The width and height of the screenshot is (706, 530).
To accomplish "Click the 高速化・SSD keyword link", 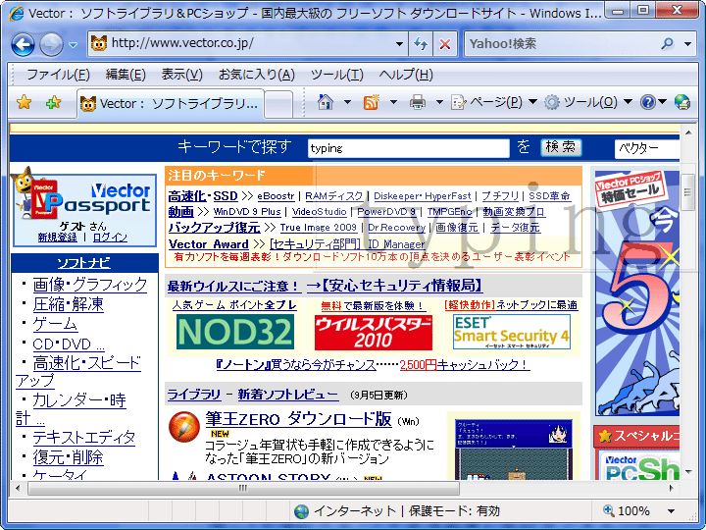I will point(203,196).
